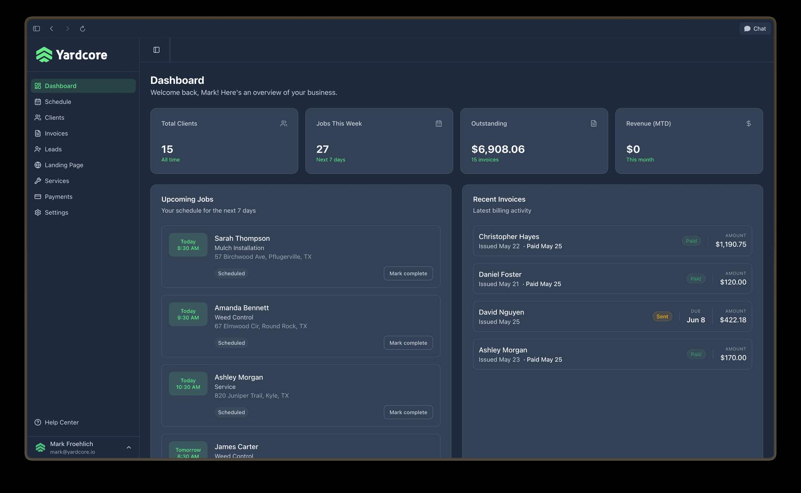Open Christopher Hayes invoice
The height and width of the screenshot is (493, 801).
(x=612, y=241)
